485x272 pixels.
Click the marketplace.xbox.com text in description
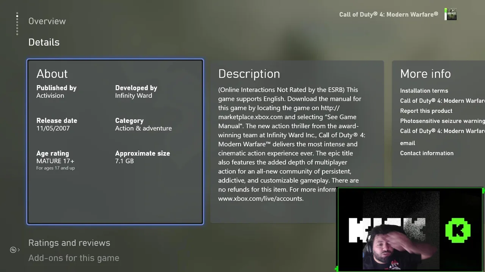(x=250, y=117)
